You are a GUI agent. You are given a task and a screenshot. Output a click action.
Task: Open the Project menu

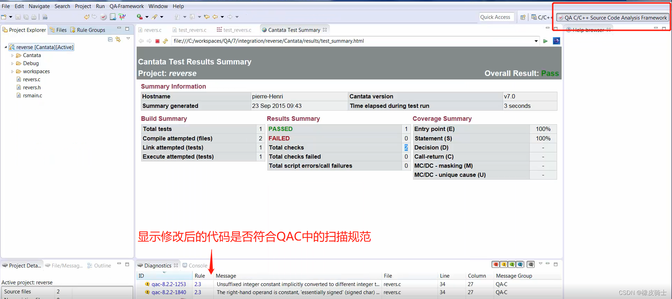coord(83,6)
